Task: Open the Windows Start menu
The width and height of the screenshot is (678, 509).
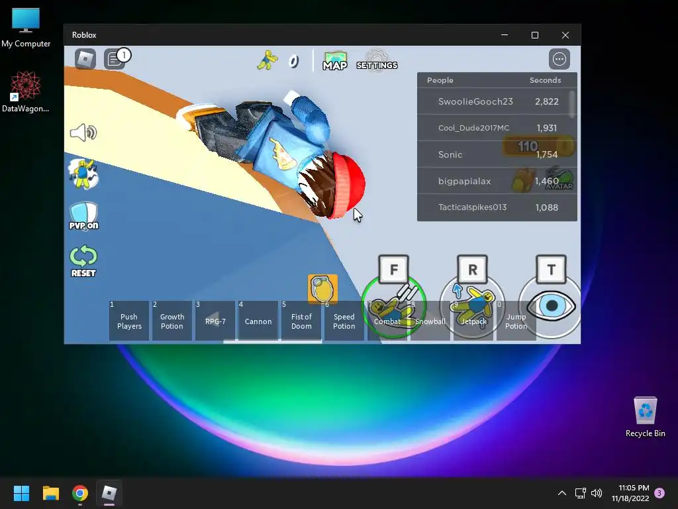Action: [21, 493]
